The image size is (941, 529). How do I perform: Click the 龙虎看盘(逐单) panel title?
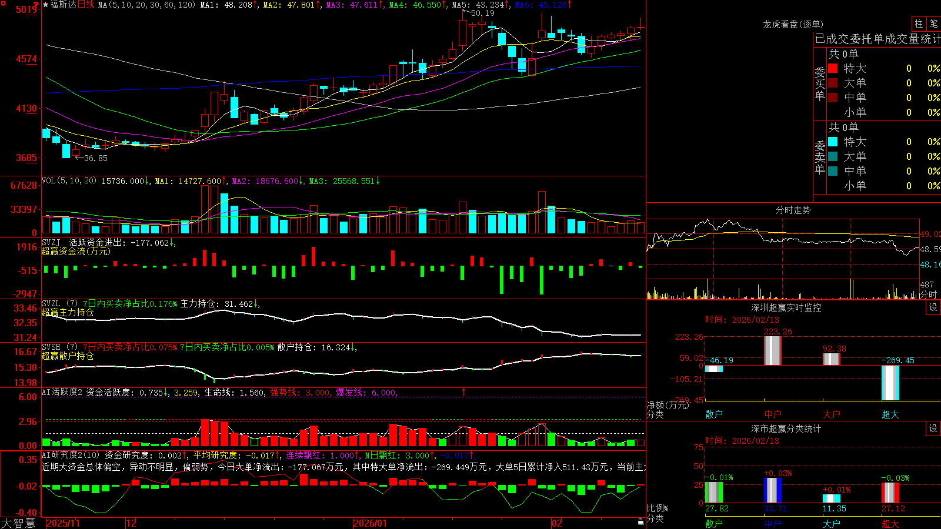[793, 24]
